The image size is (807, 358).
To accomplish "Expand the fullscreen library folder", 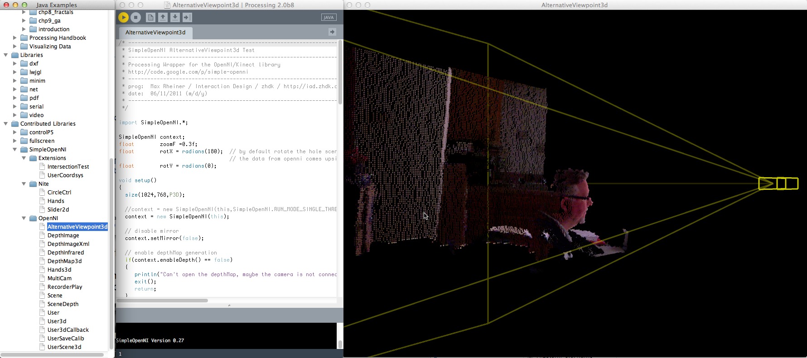I will pyautogui.click(x=15, y=141).
